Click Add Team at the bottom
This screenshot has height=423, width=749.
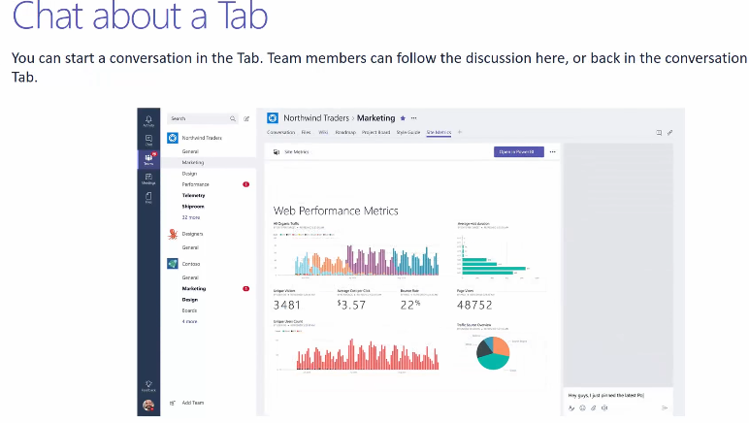coord(192,402)
